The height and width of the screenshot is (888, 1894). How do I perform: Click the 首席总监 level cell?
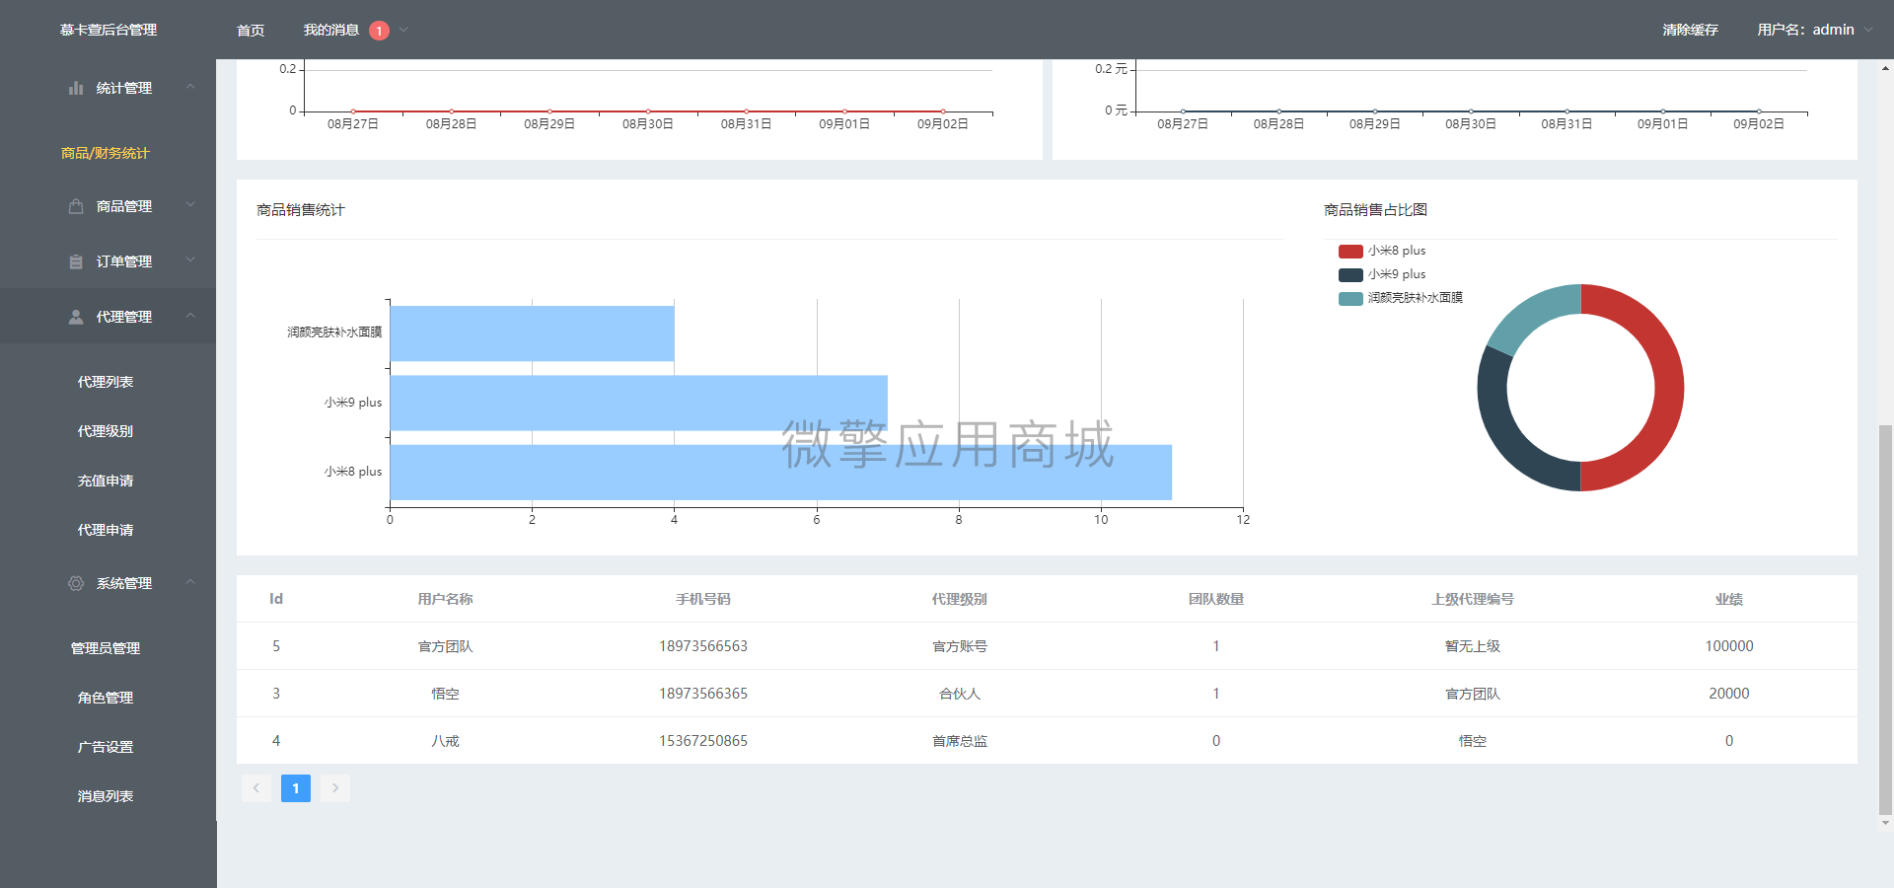[960, 741]
